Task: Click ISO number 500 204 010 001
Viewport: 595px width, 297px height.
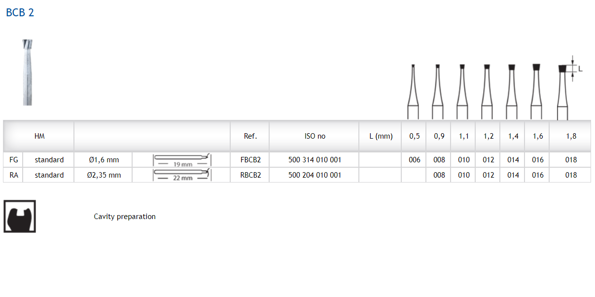Action: [315, 175]
